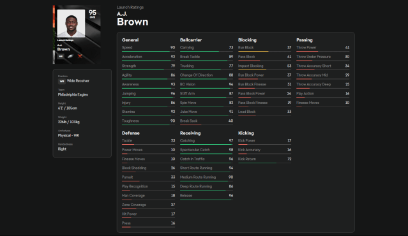The width and height of the screenshot is (408, 236).
Task: Click the Agility stat label
Action: coord(126,75)
